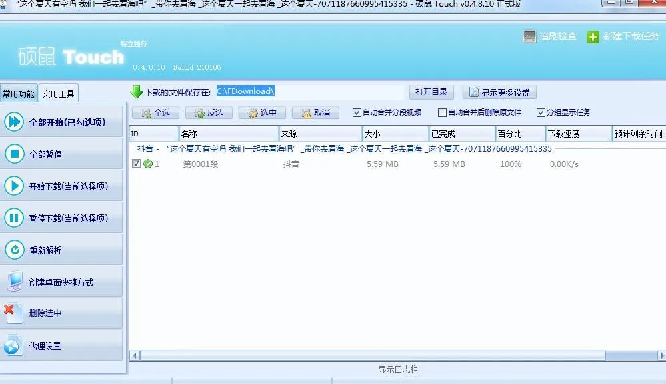Toggle 自动合并分段视频 checkbox

(x=357, y=112)
